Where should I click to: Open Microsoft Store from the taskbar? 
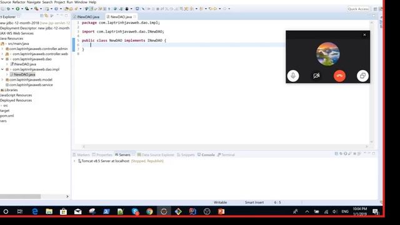(x=64, y=211)
